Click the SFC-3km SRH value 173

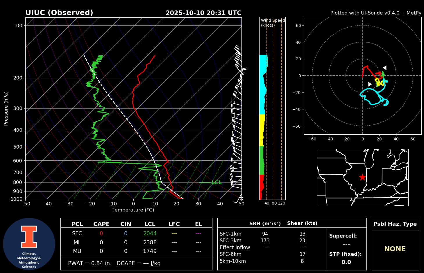265,241
